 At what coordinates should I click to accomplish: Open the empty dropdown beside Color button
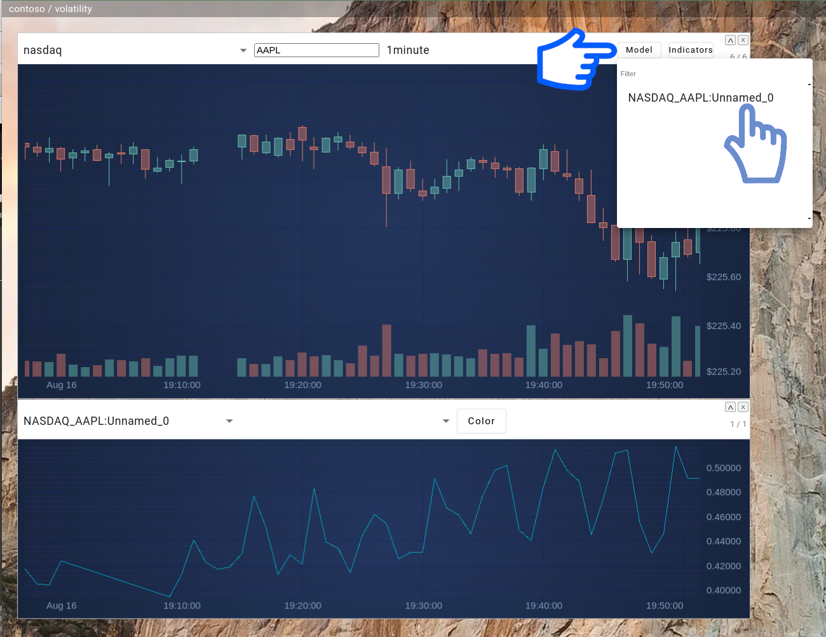coord(445,421)
